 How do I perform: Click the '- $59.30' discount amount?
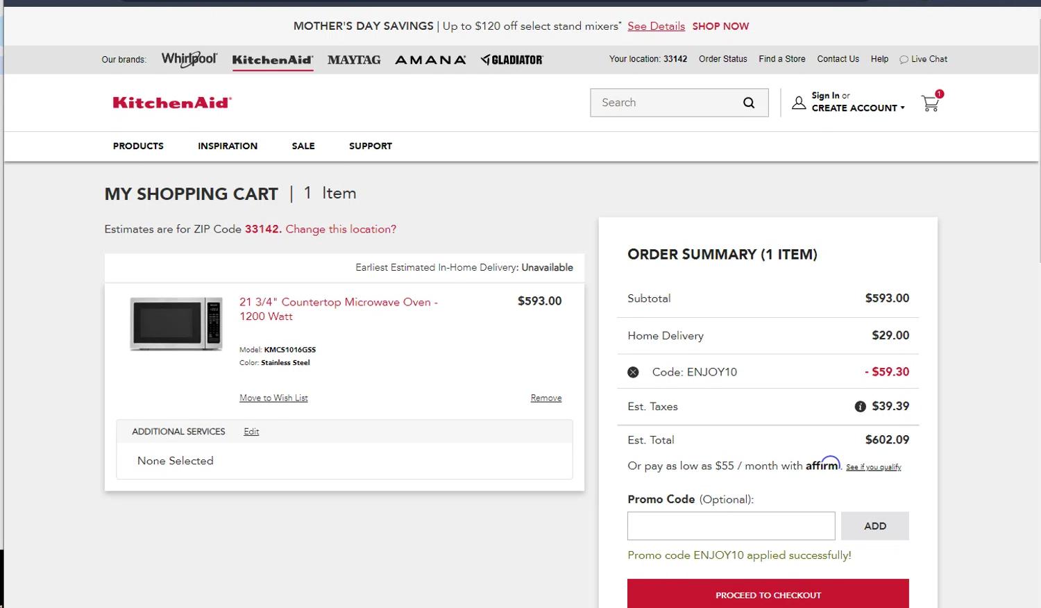[x=887, y=372]
